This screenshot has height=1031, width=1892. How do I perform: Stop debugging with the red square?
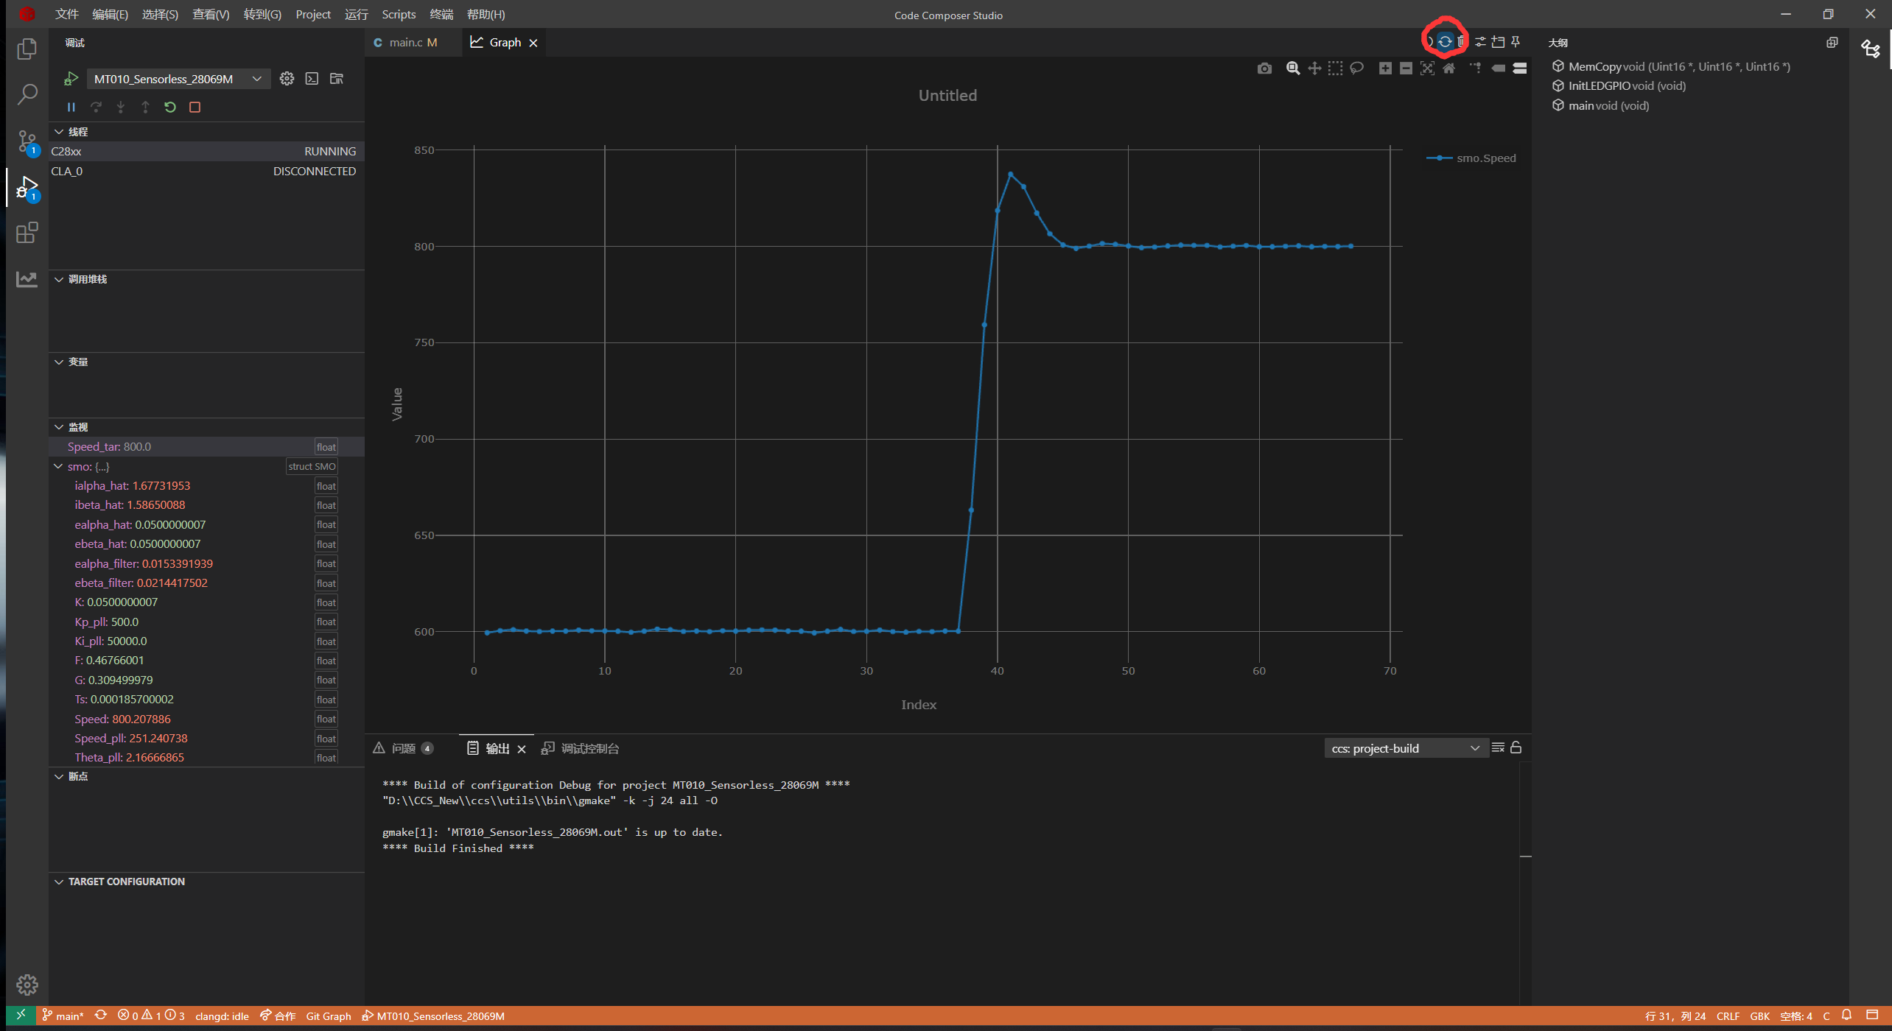tap(195, 108)
